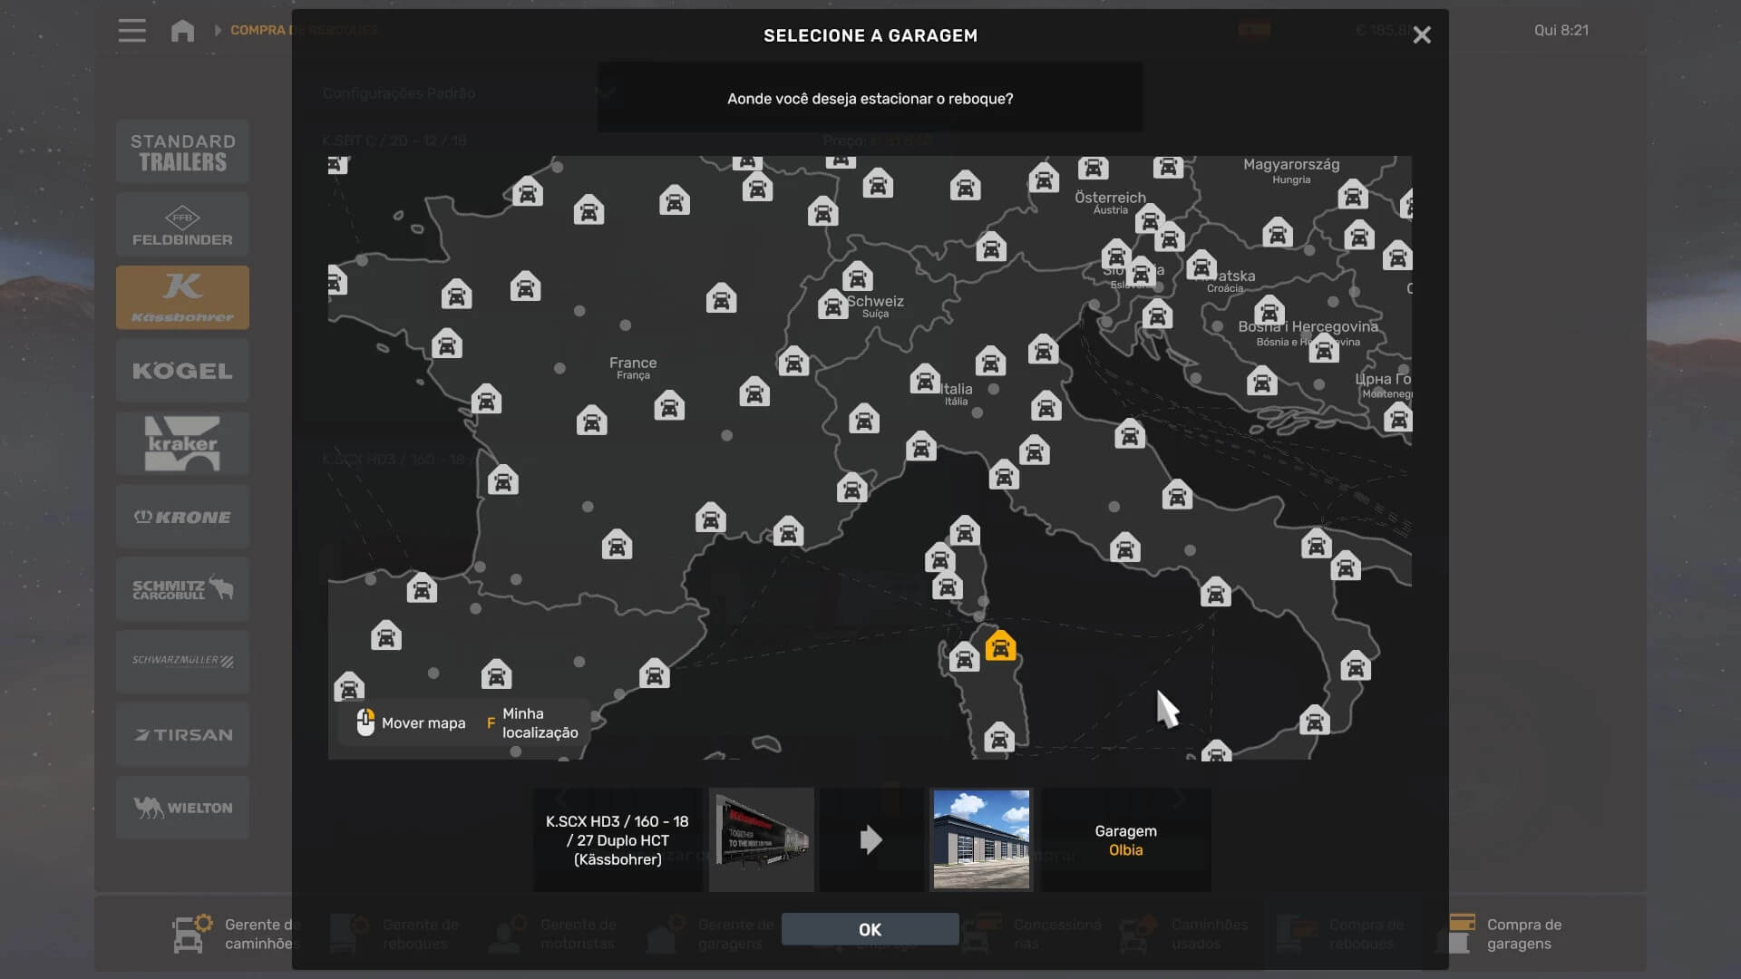Select the Kässbohrer trailer brand

(x=182, y=297)
